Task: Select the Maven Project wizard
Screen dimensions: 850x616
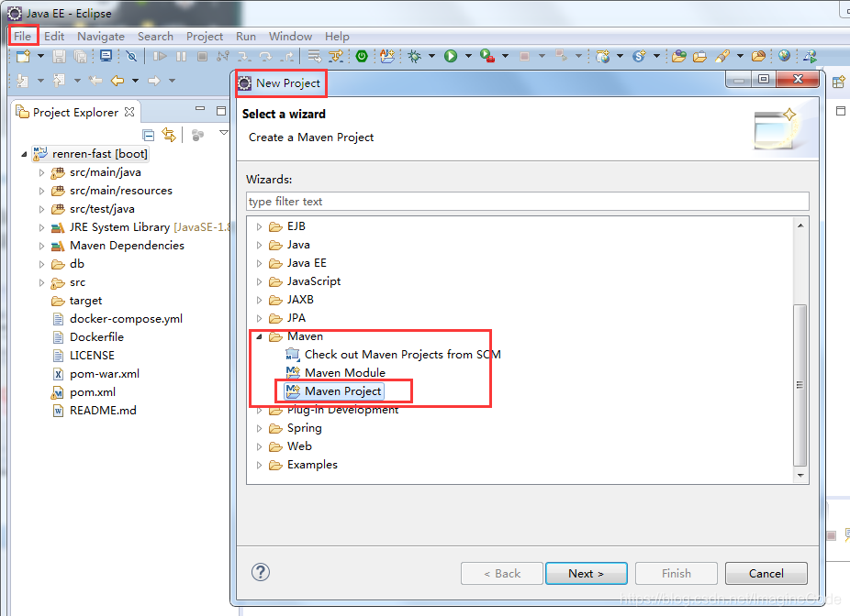Action: tap(334, 390)
